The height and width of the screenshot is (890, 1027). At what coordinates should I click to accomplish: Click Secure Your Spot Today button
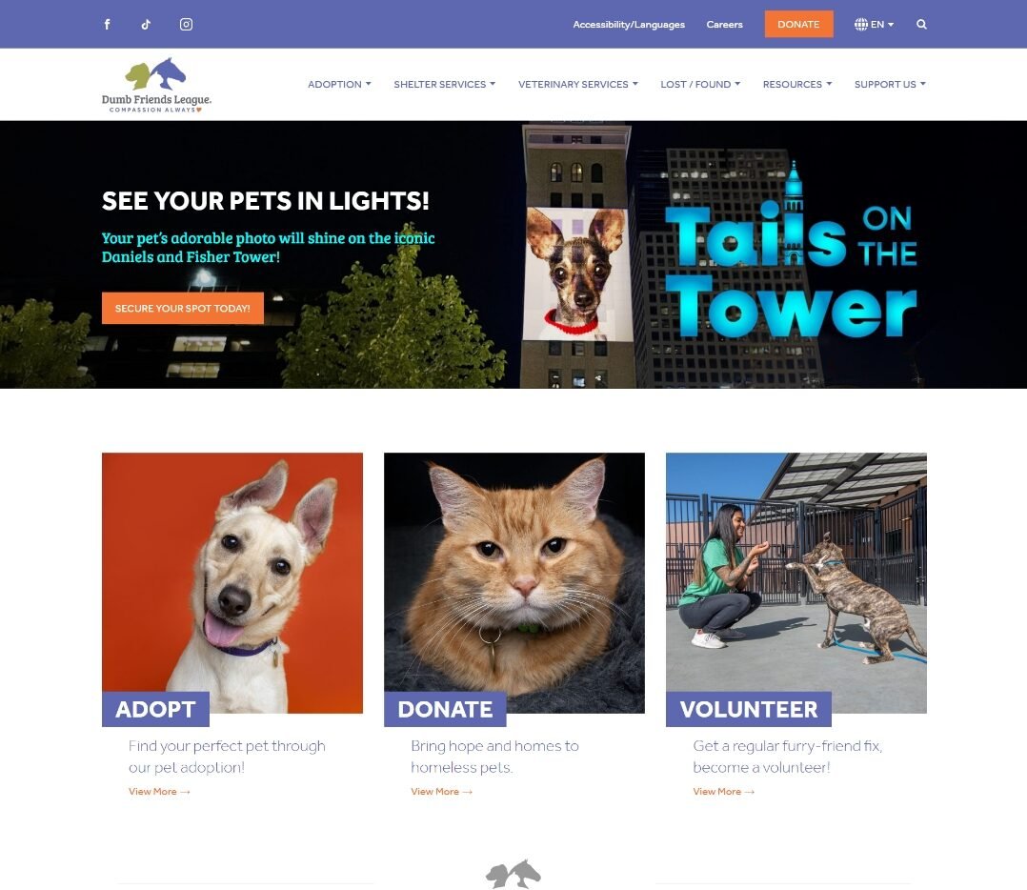click(183, 308)
